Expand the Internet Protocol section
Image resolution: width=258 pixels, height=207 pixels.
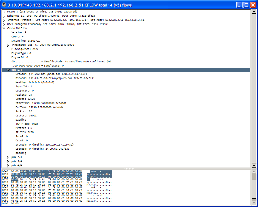point(4,20)
